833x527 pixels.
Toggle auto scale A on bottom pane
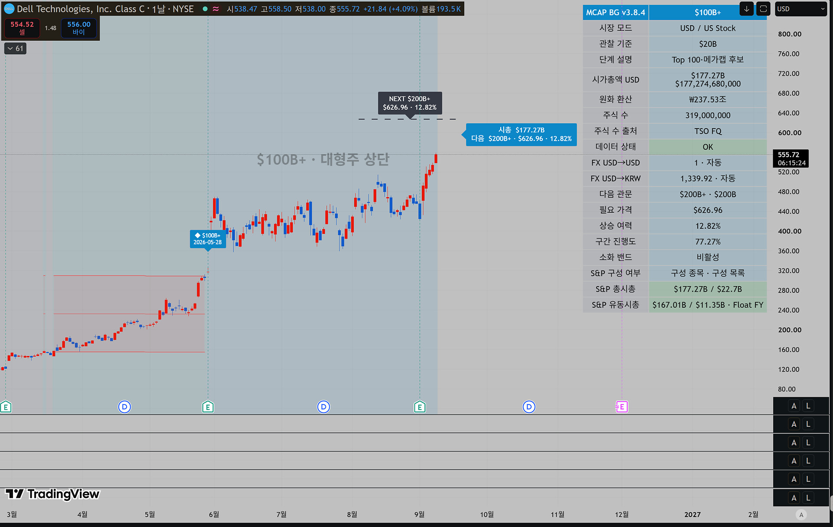[x=794, y=498]
